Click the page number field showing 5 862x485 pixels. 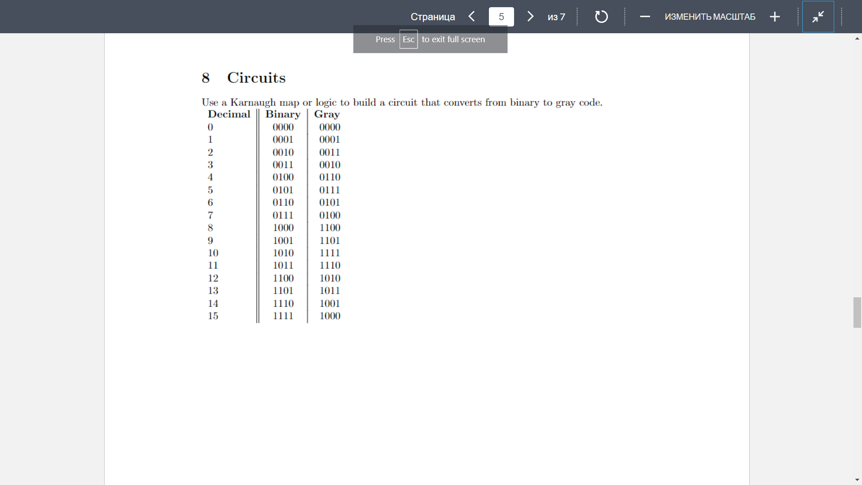click(x=501, y=17)
